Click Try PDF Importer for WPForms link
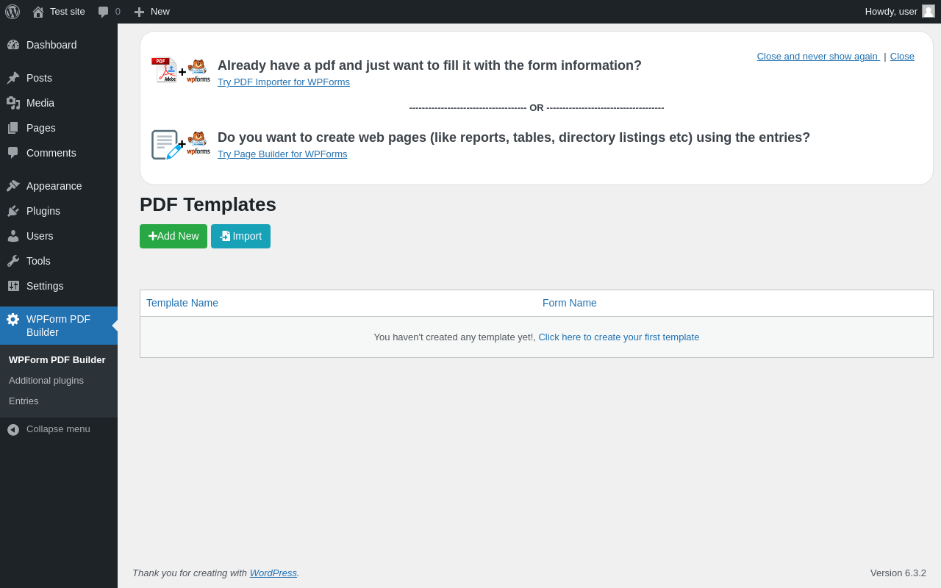941x588 pixels. point(284,82)
